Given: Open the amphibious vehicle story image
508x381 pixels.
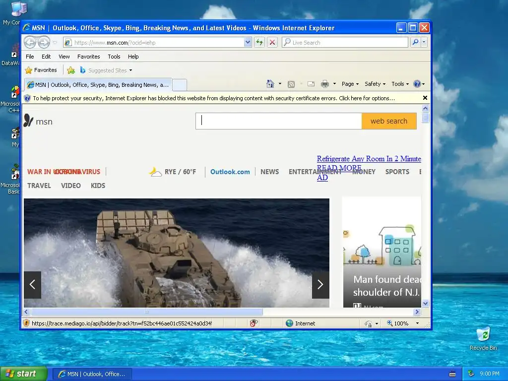Looking at the screenshot, I should tap(177, 253).
